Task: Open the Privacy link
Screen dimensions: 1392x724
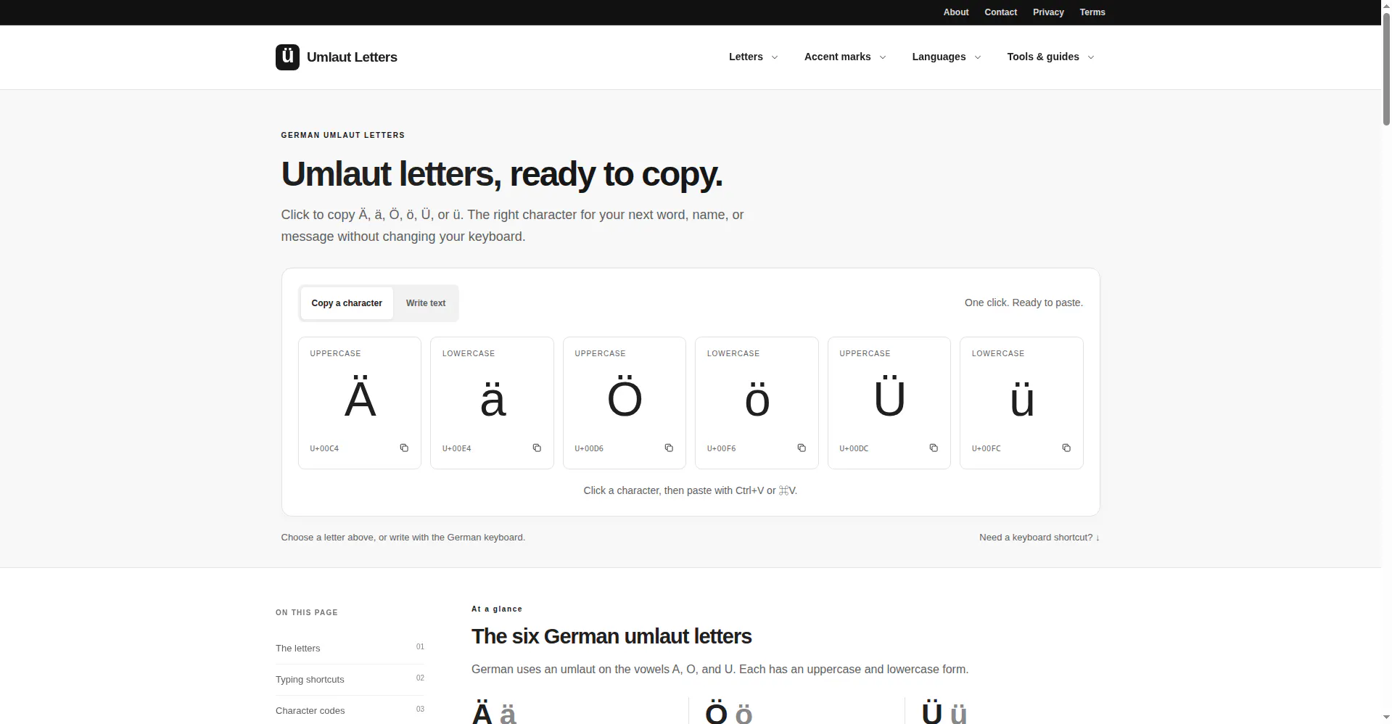Action: (x=1048, y=12)
